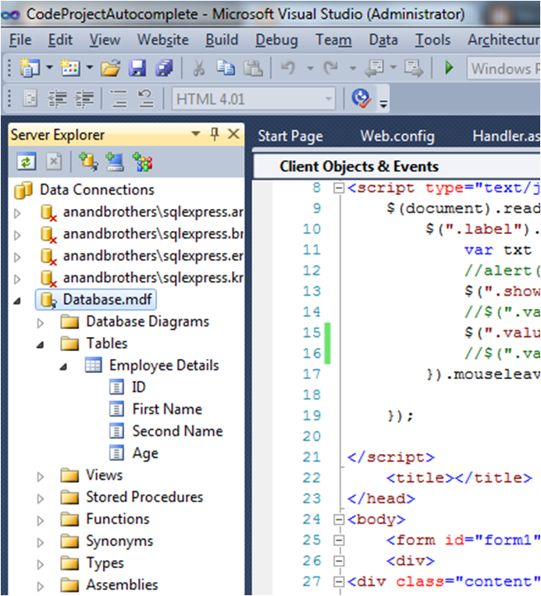Viewport: 541px width, 596px height.
Task: Start debugging with the green play icon
Action: 449,68
